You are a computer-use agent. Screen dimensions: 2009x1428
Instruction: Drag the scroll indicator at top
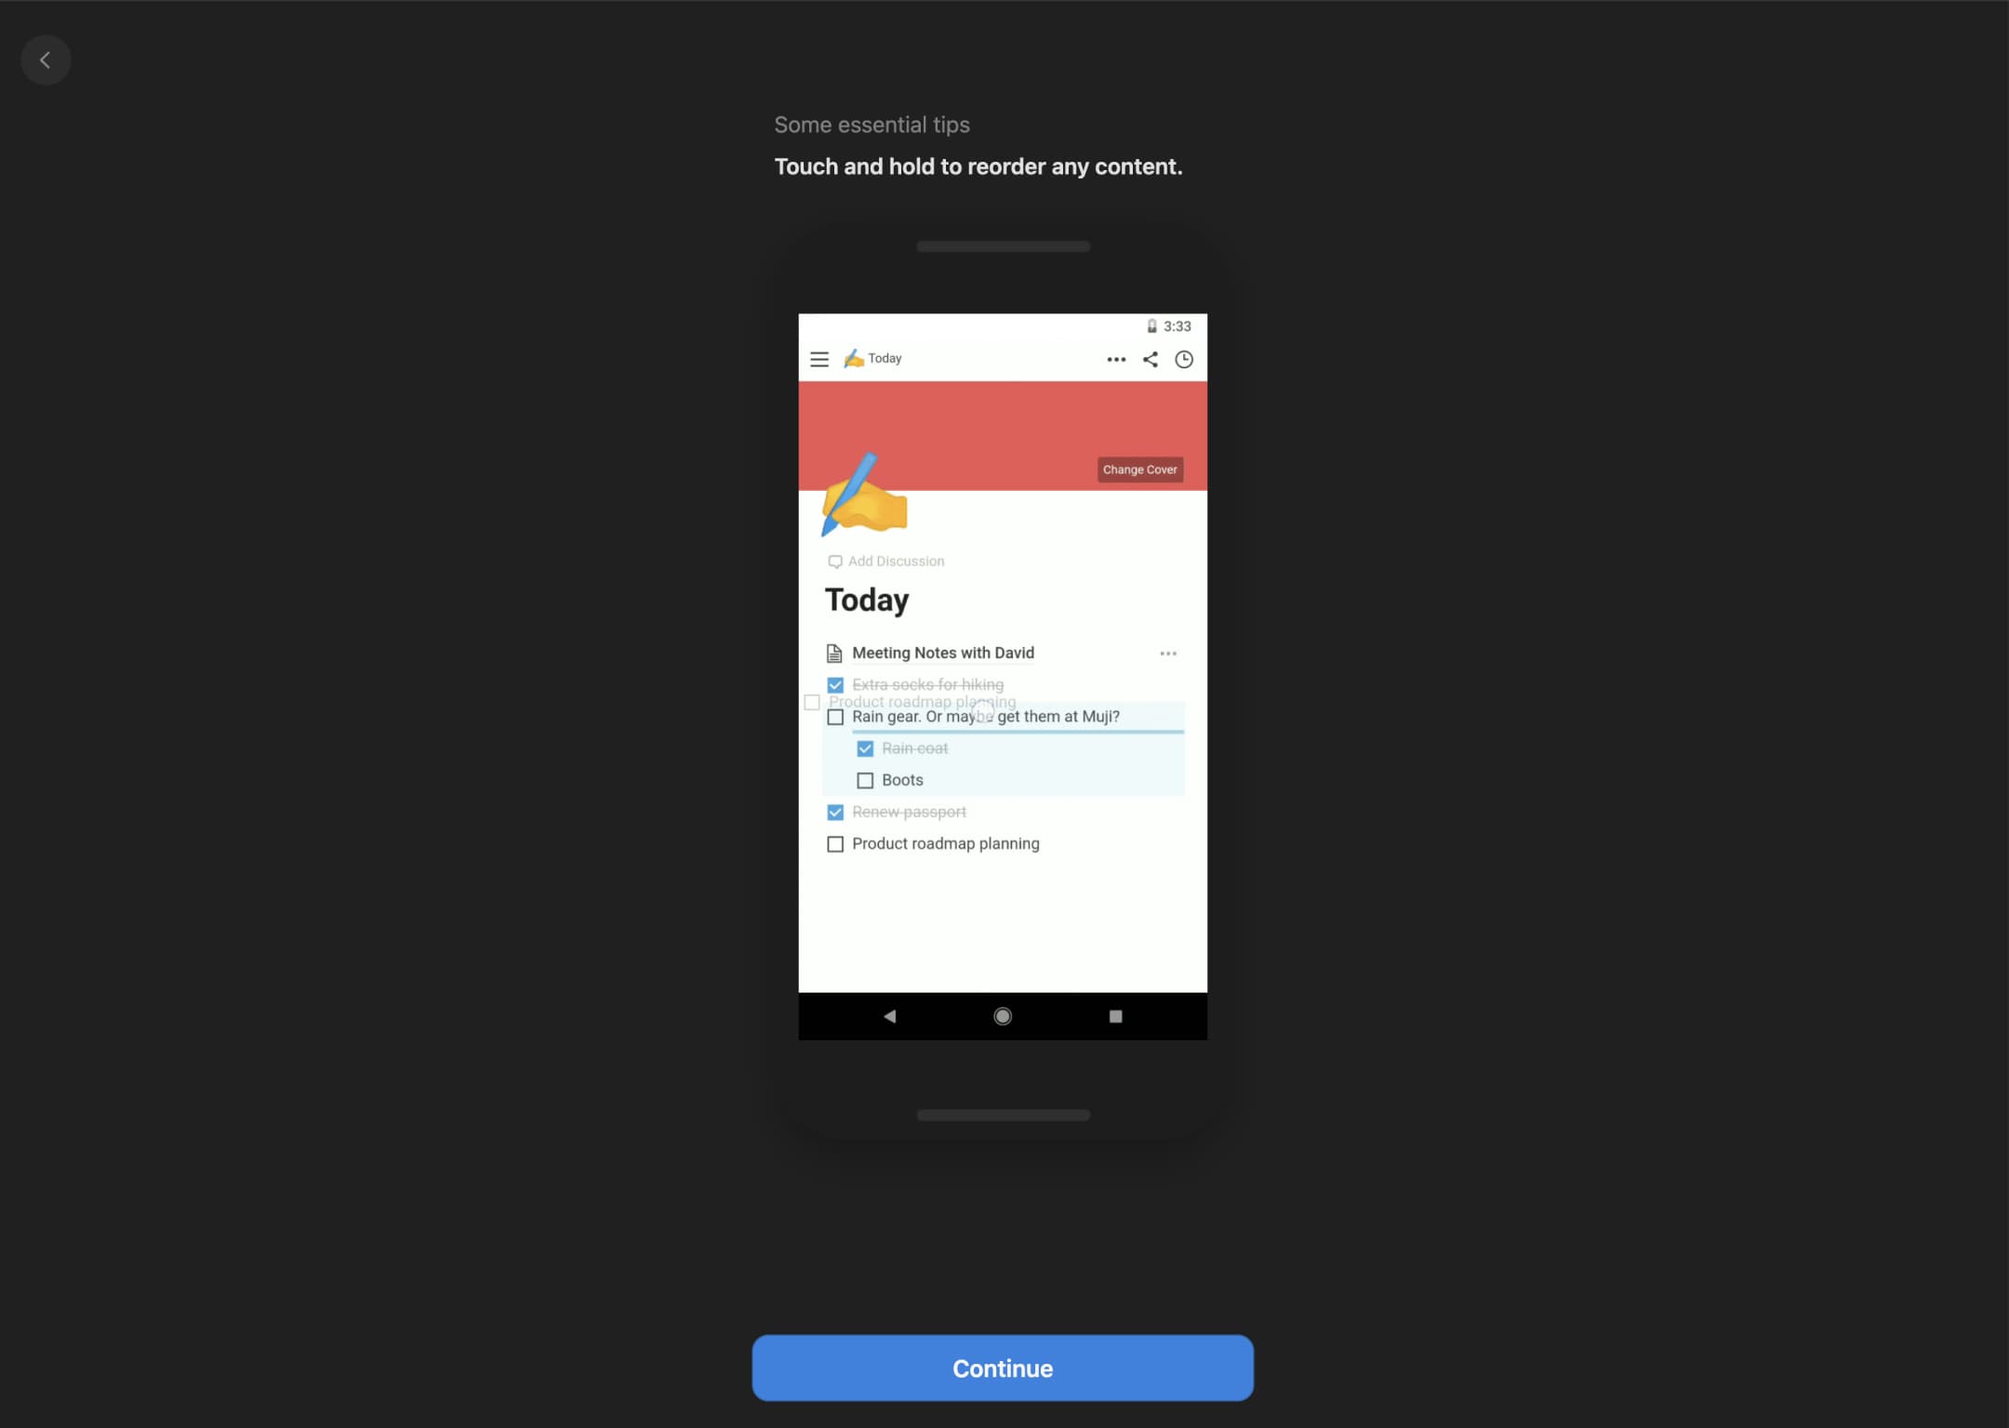(1003, 245)
